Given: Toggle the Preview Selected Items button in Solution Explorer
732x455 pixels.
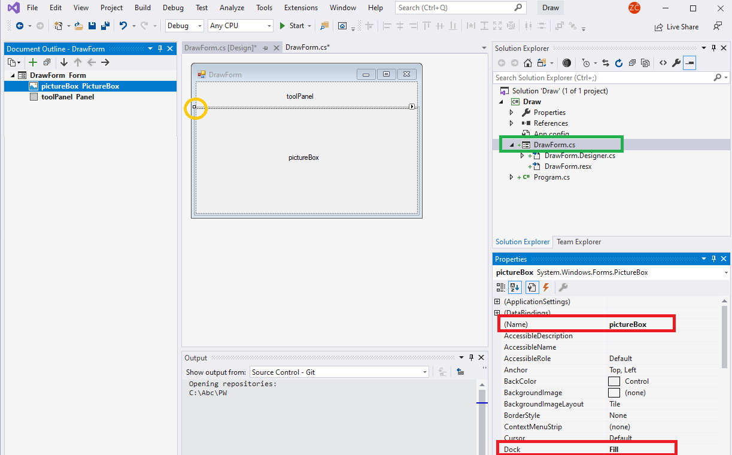Looking at the screenshot, I should [x=690, y=63].
